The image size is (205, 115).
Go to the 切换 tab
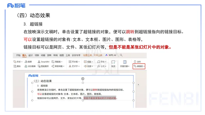(x=37, y=55)
